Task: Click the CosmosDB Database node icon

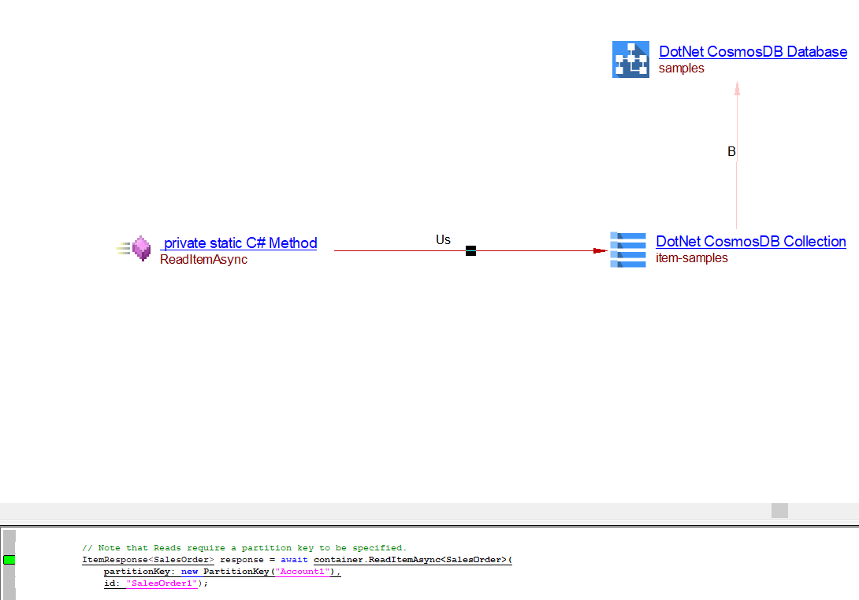Action: click(x=630, y=60)
